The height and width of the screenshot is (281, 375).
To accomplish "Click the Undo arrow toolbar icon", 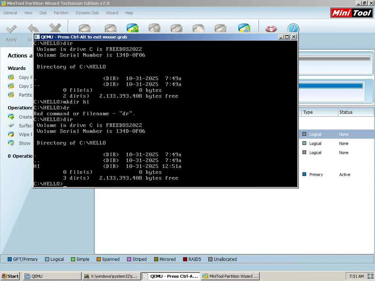I will (x=33, y=28).
